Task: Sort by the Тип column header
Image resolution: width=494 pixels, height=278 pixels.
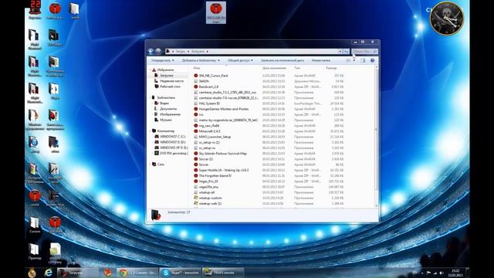Action: tap(296, 68)
